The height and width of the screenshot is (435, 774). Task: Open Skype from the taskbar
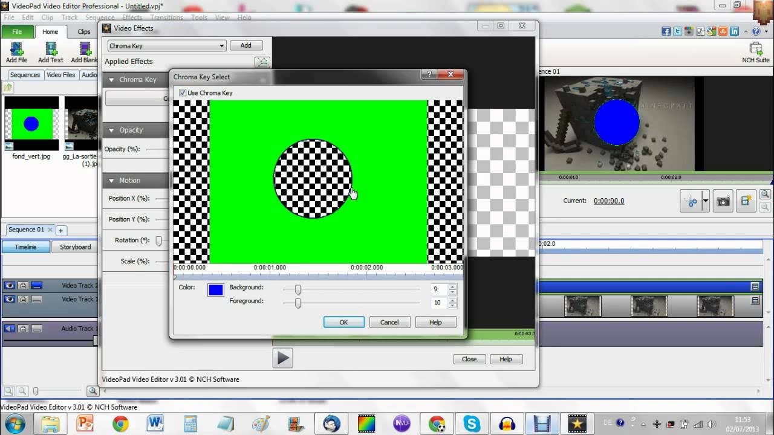point(472,424)
